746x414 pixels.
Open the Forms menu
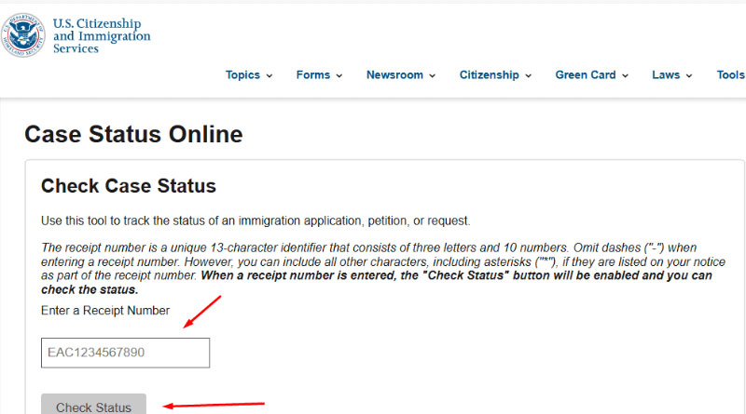(x=313, y=75)
